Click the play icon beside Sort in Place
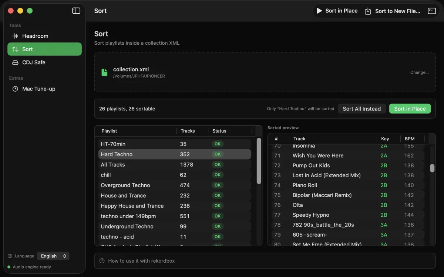 pos(319,11)
